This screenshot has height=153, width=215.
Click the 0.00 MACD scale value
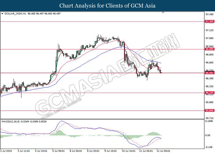pyautogui.click(x=208, y=135)
